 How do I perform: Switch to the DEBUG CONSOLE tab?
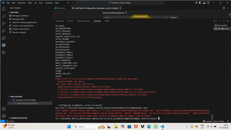[83, 21]
